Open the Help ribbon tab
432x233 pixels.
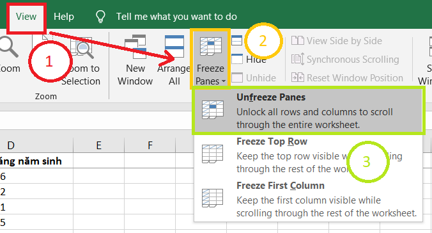coord(64,17)
